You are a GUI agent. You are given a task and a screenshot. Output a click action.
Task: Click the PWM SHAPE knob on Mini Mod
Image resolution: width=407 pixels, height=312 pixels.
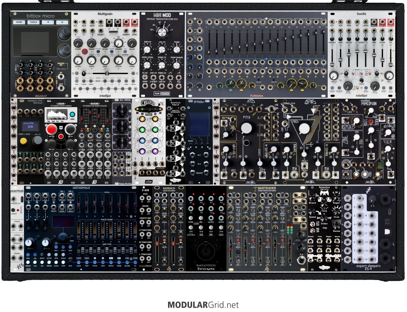tap(177, 65)
